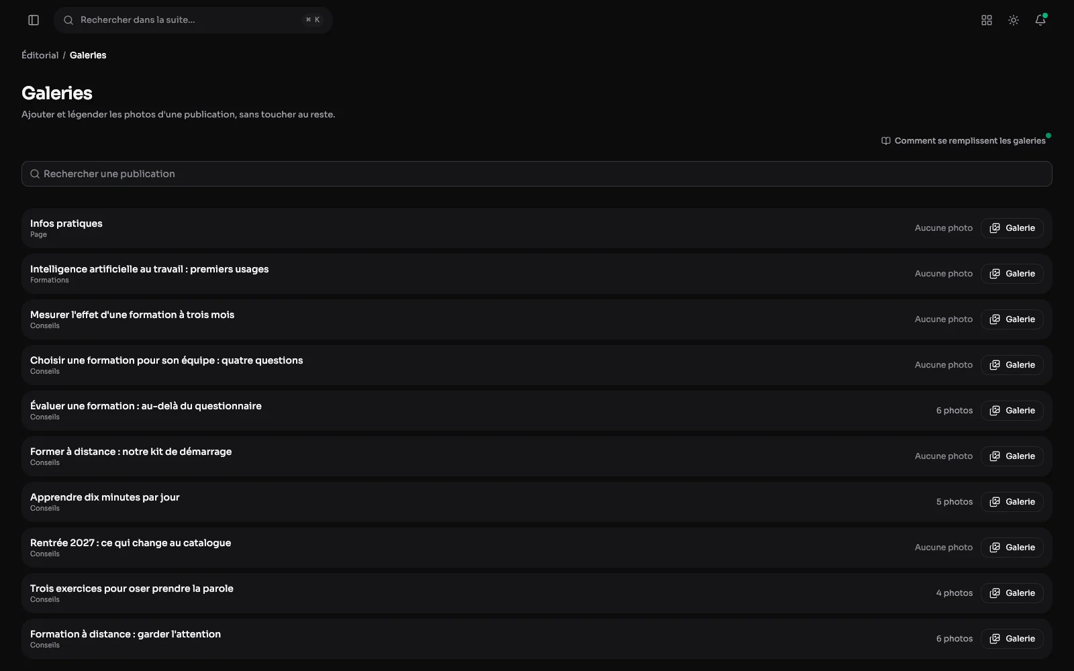This screenshot has width=1074, height=671.
Task: Select the title Infos pratiques
Action: [66, 223]
